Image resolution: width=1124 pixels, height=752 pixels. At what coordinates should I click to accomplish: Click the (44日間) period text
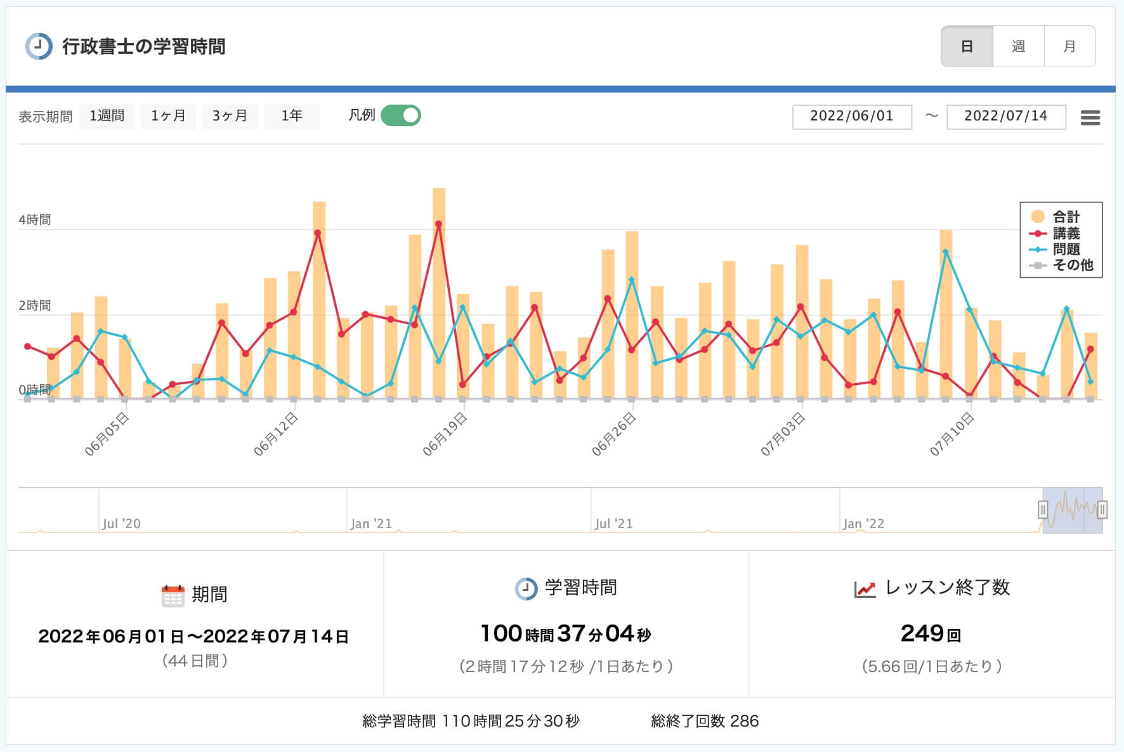click(x=195, y=661)
